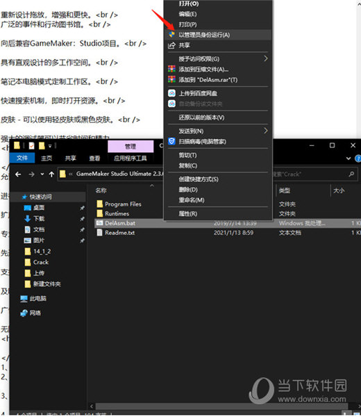
Task: Open 新建文件夹 in sidebar
Action: tap(47, 284)
